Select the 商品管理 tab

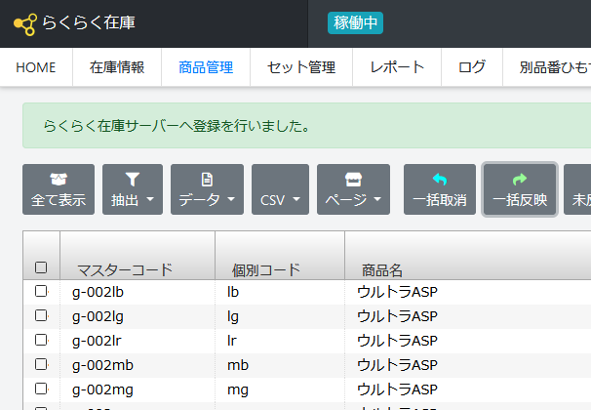206,67
